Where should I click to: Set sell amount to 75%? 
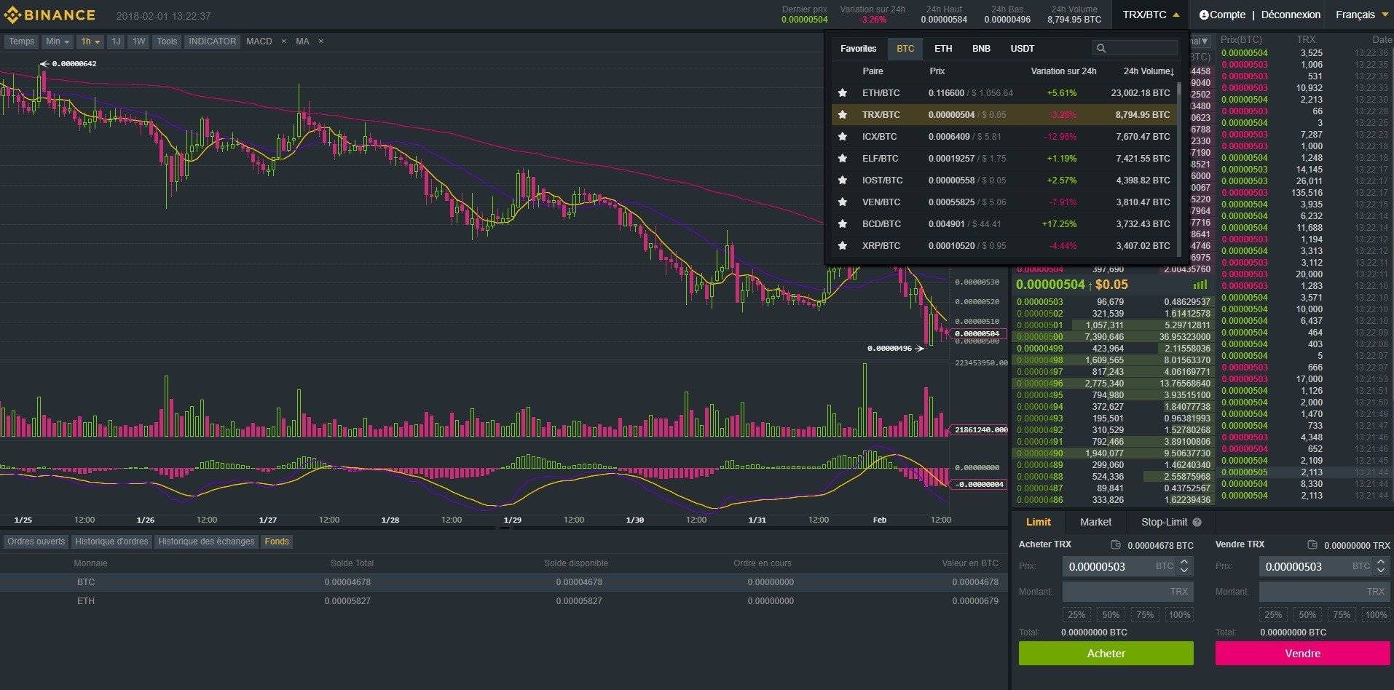click(x=1342, y=614)
